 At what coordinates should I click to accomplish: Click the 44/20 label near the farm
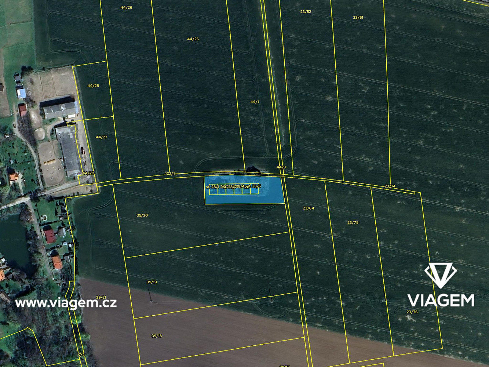88,173
